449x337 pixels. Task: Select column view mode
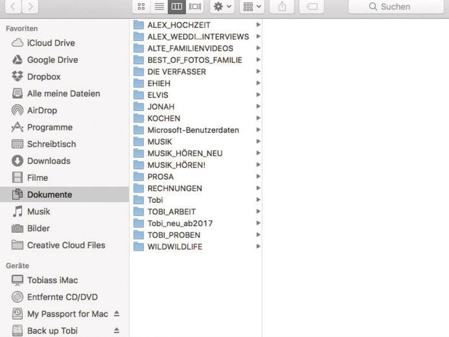click(177, 6)
